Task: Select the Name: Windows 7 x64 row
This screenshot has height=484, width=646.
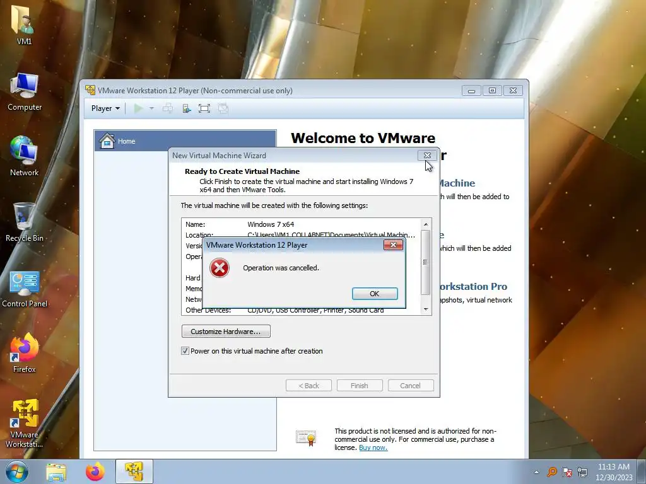Action: (301, 224)
